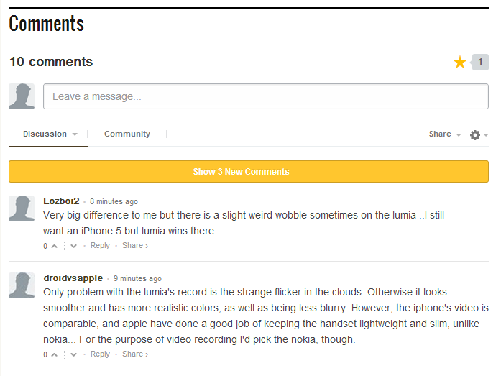Open Lozboi2's username profile link
The image size is (501, 376).
pos(61,201)
